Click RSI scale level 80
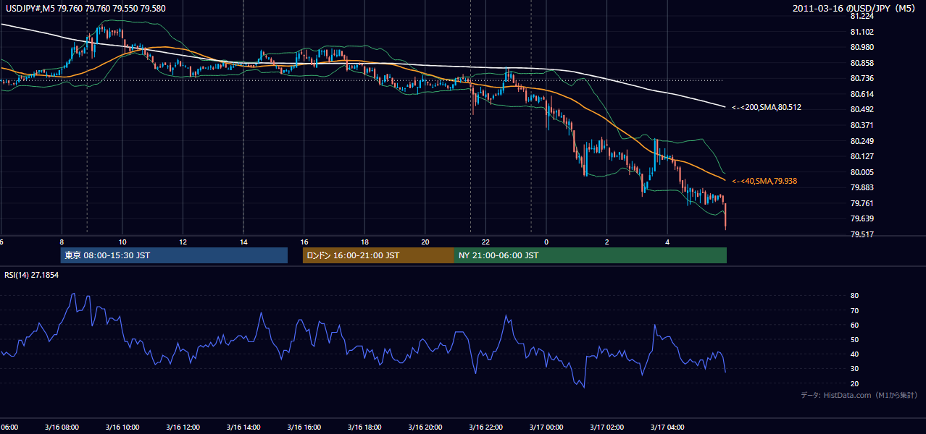The image size is (926, 434). tap(854, 296)
